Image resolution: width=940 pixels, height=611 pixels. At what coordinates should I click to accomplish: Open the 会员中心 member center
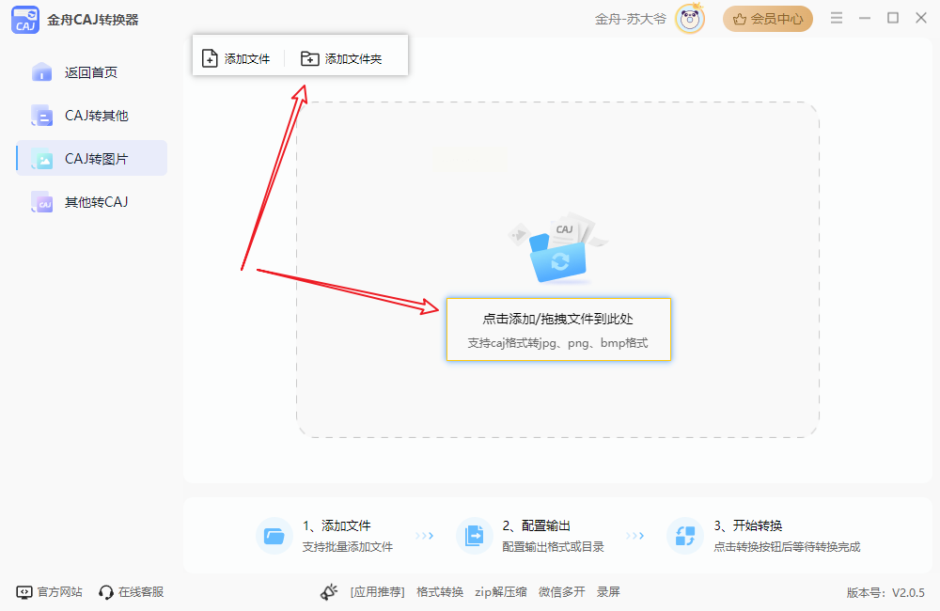[768, 19]
